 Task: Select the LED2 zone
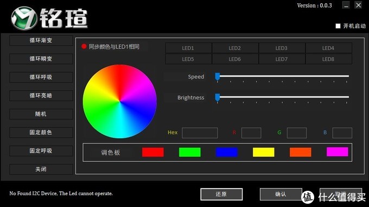235,48
